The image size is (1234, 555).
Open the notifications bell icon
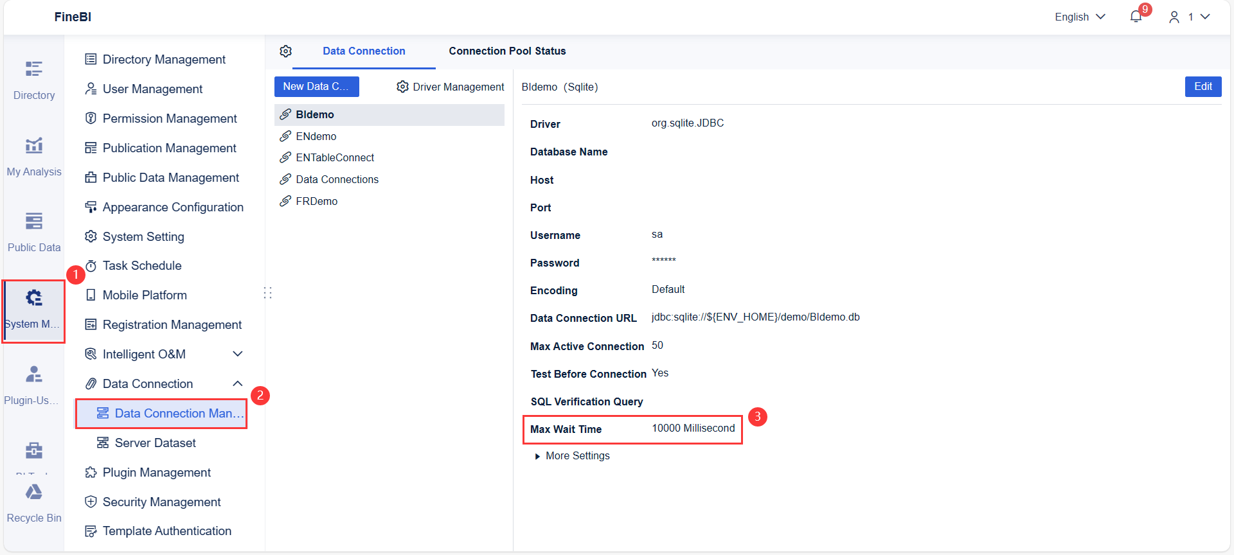1136,17
